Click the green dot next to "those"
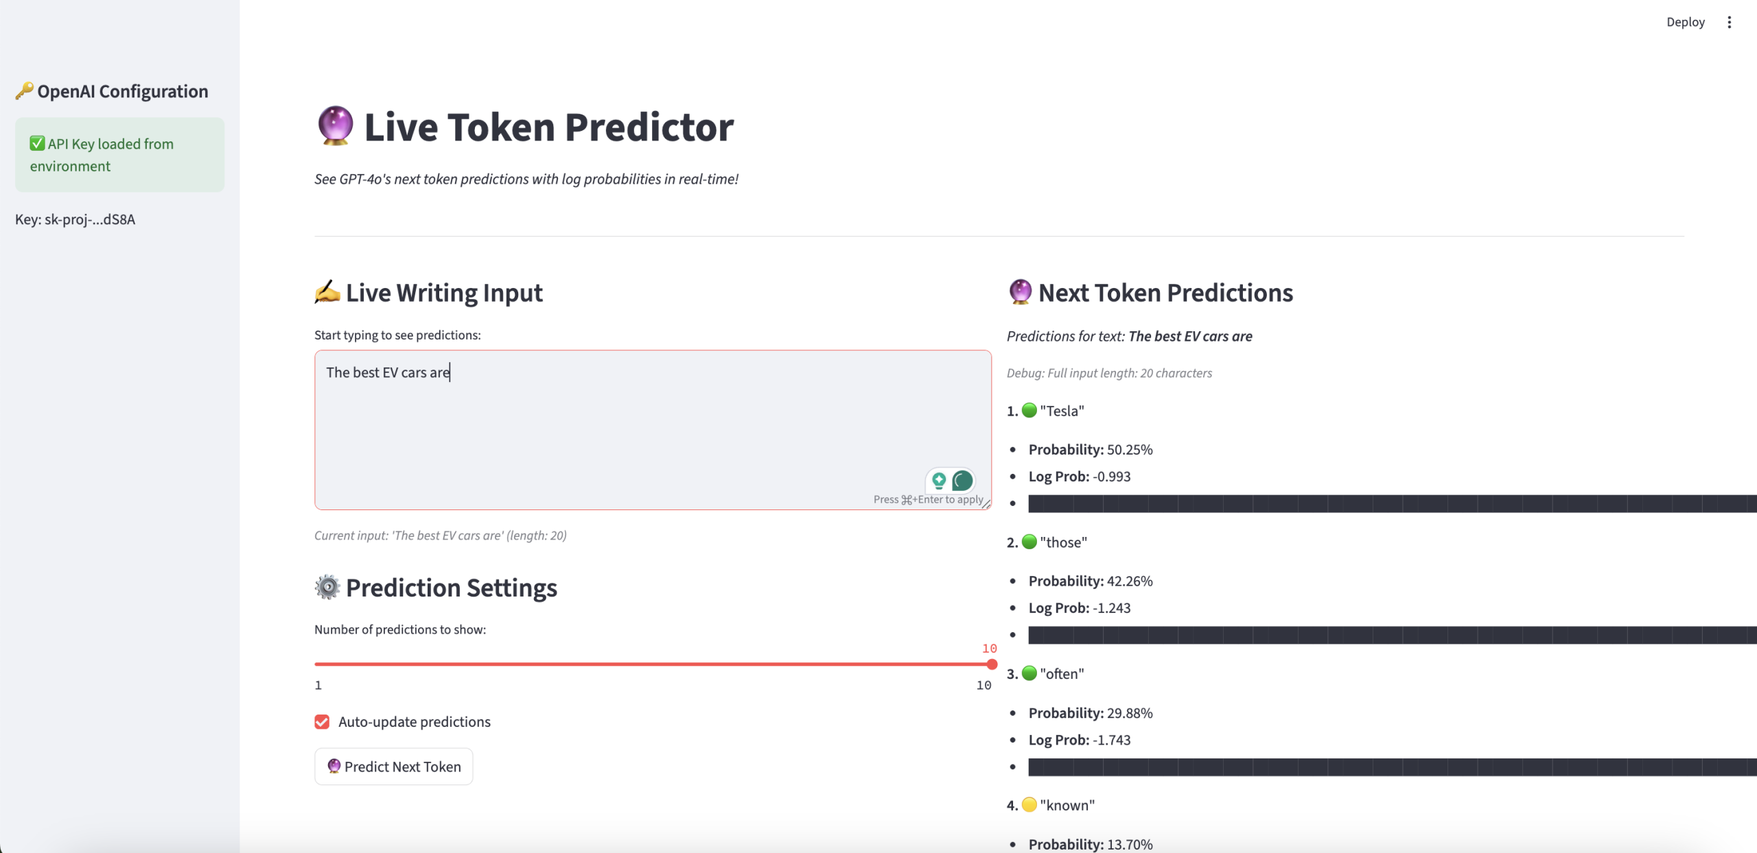This screenshot has width=1757, height=853. [1029, 542]
